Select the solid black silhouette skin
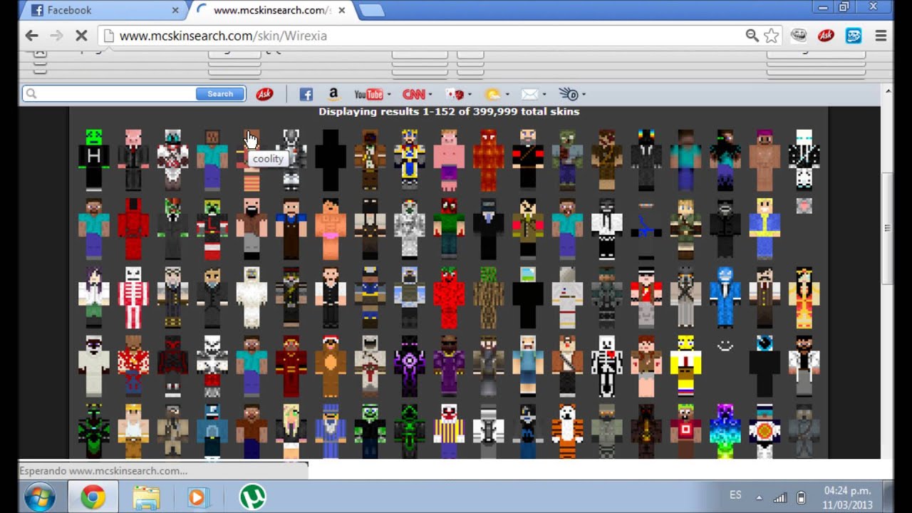Image resolution: width=912 pixels, height=513 pixels. tap(331, 160)
